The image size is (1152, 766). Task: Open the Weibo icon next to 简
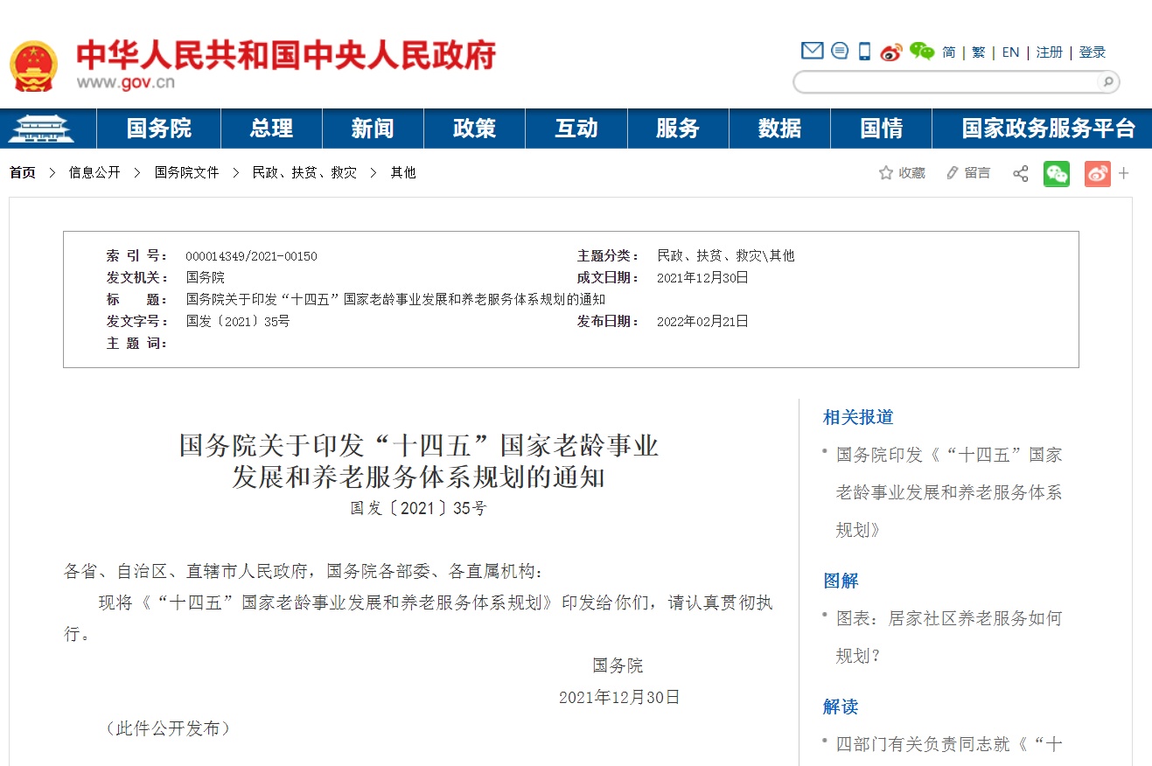[890, 52]
